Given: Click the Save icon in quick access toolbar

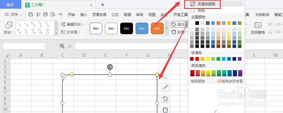Looking at the screenshot, I should pyautogui.click(x=31, y=14).
